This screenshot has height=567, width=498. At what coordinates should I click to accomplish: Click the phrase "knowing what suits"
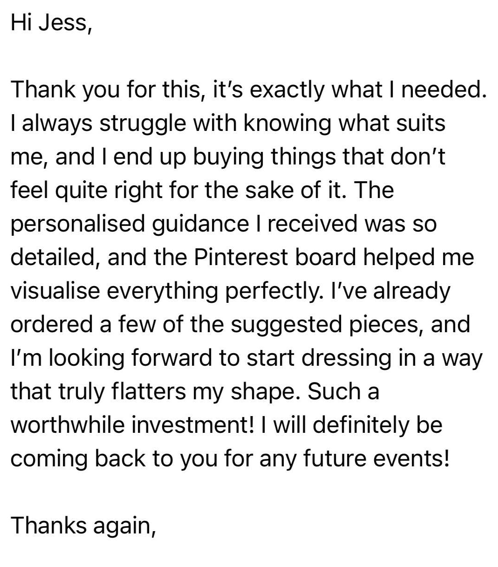pos(344,123)
